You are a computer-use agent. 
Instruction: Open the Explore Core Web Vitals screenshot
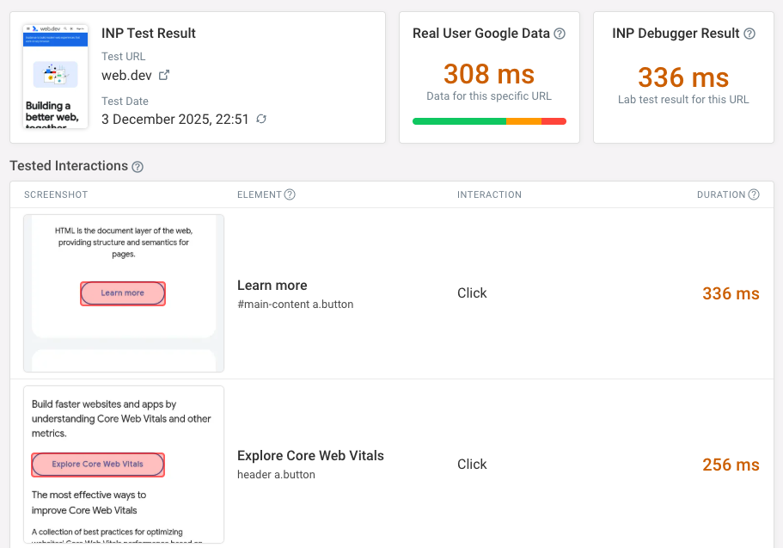coord(124,465)
